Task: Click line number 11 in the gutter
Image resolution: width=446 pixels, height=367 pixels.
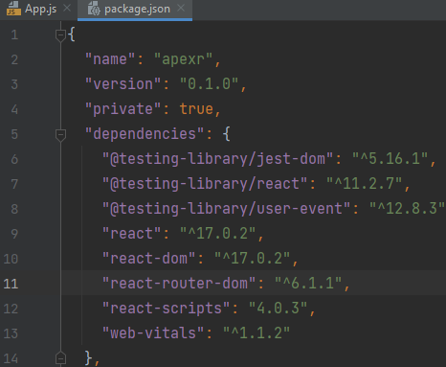Action: [11, 284]
